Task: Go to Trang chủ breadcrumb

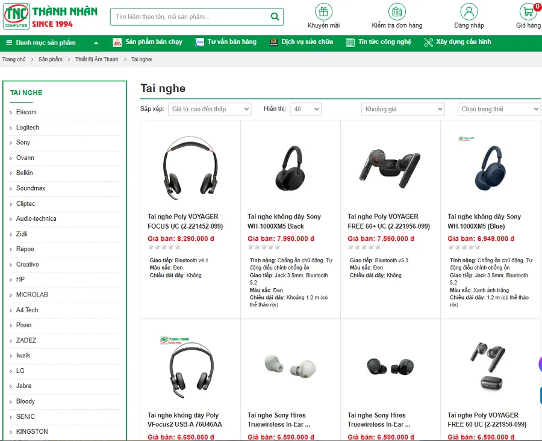Action: coord(14,60)
